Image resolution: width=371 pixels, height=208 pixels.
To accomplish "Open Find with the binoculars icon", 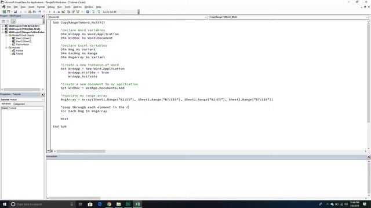I will (34, 12).
